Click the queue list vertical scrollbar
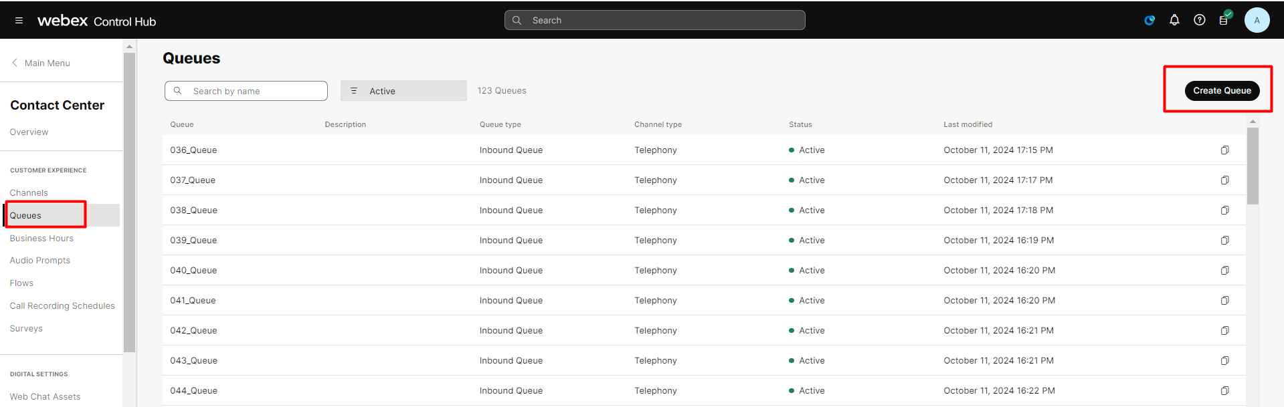The width and height of the screenshot is (1284, 407). point(1253,166)
